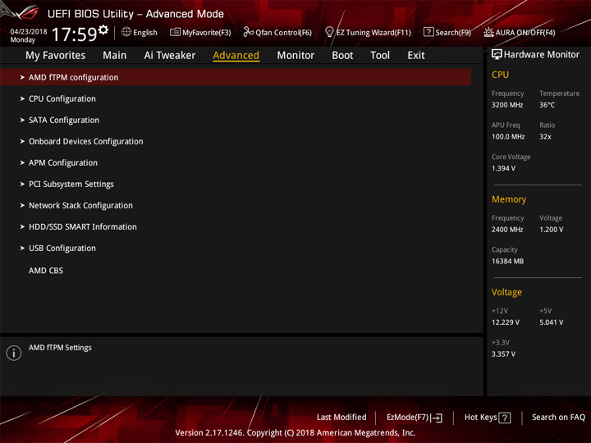Click the Qfan Control fan icon
Screen dimensions: 591x443
[x=248, y=32]
